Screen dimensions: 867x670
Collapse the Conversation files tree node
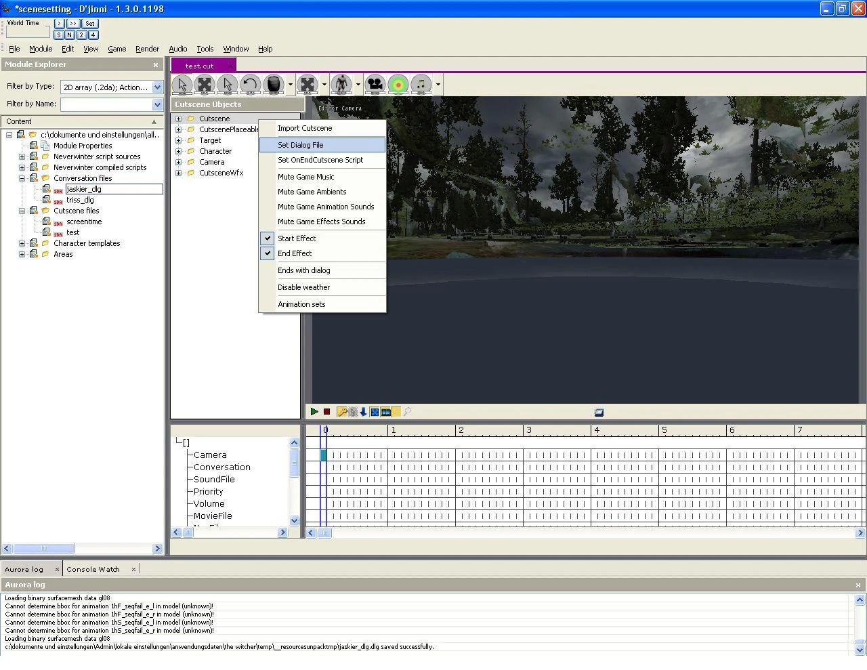22,178
